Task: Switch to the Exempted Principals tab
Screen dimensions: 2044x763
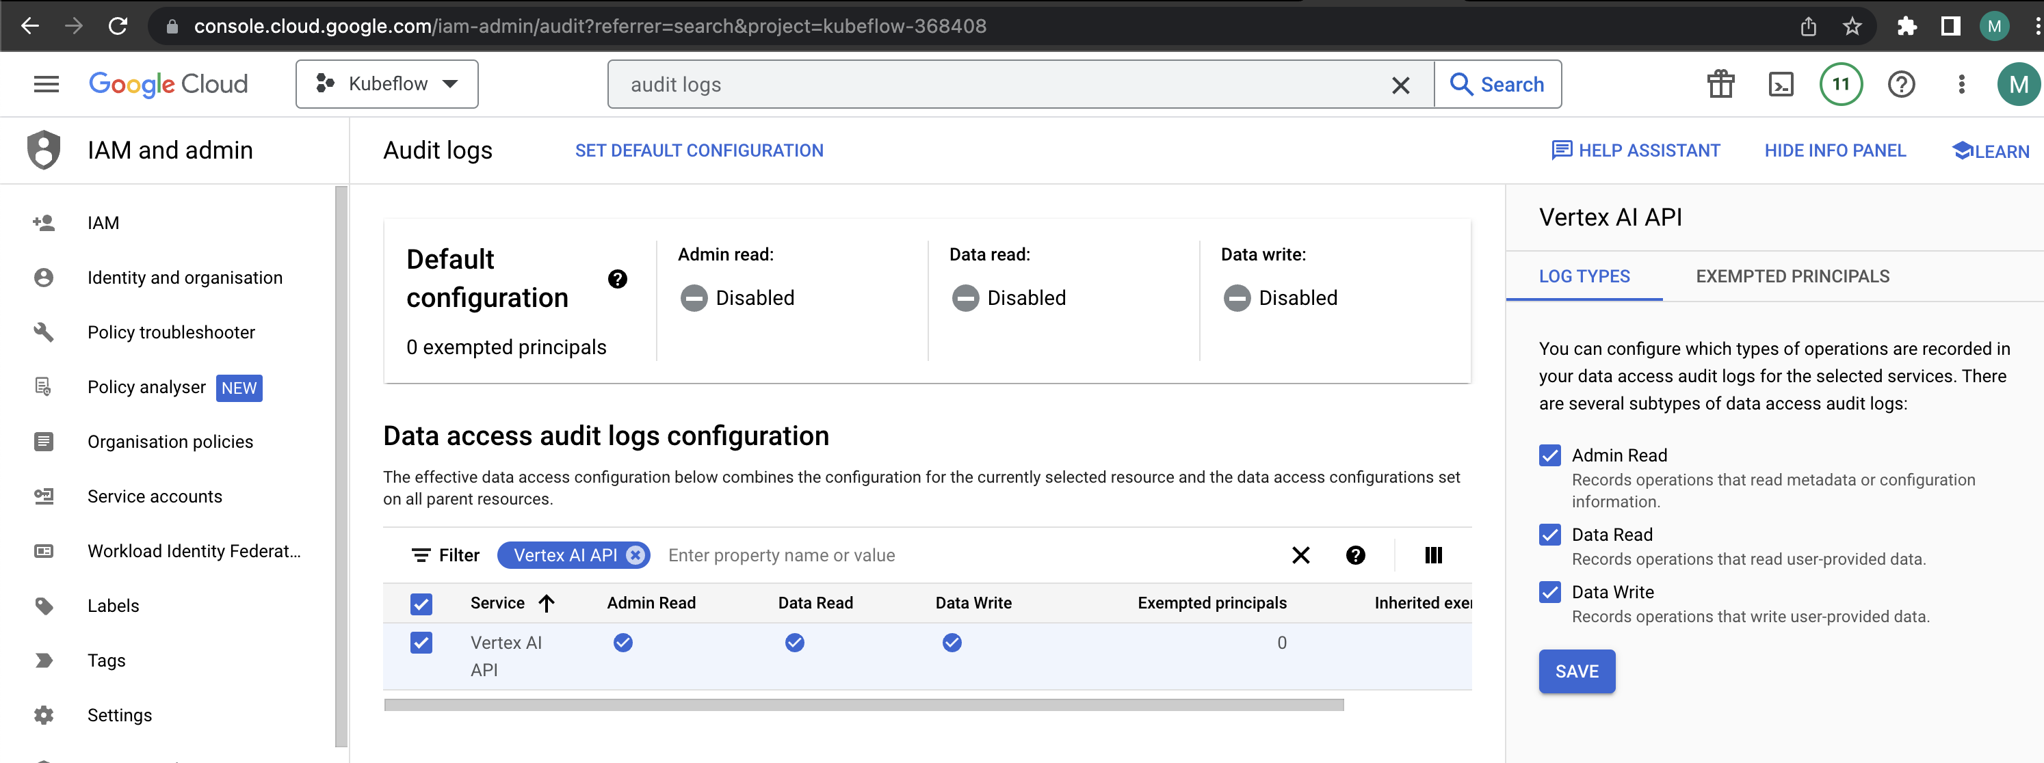Action: (x=1792, y=277)
